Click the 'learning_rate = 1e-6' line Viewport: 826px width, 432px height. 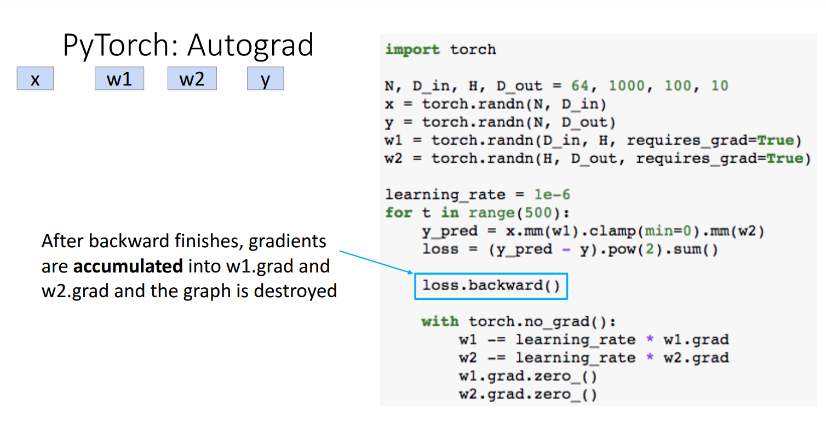pos(478,195)
